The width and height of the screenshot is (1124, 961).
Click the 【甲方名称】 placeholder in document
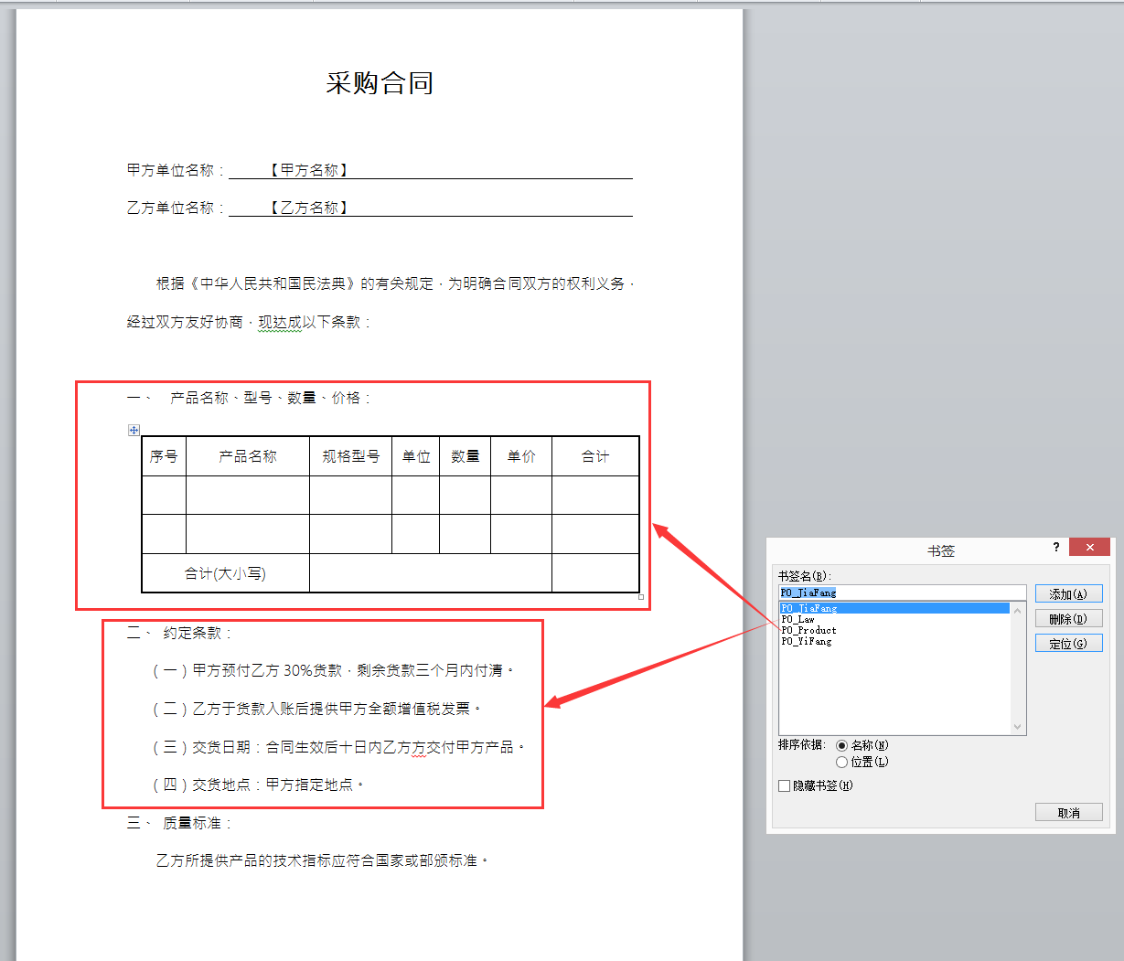(x=309, y=170)
